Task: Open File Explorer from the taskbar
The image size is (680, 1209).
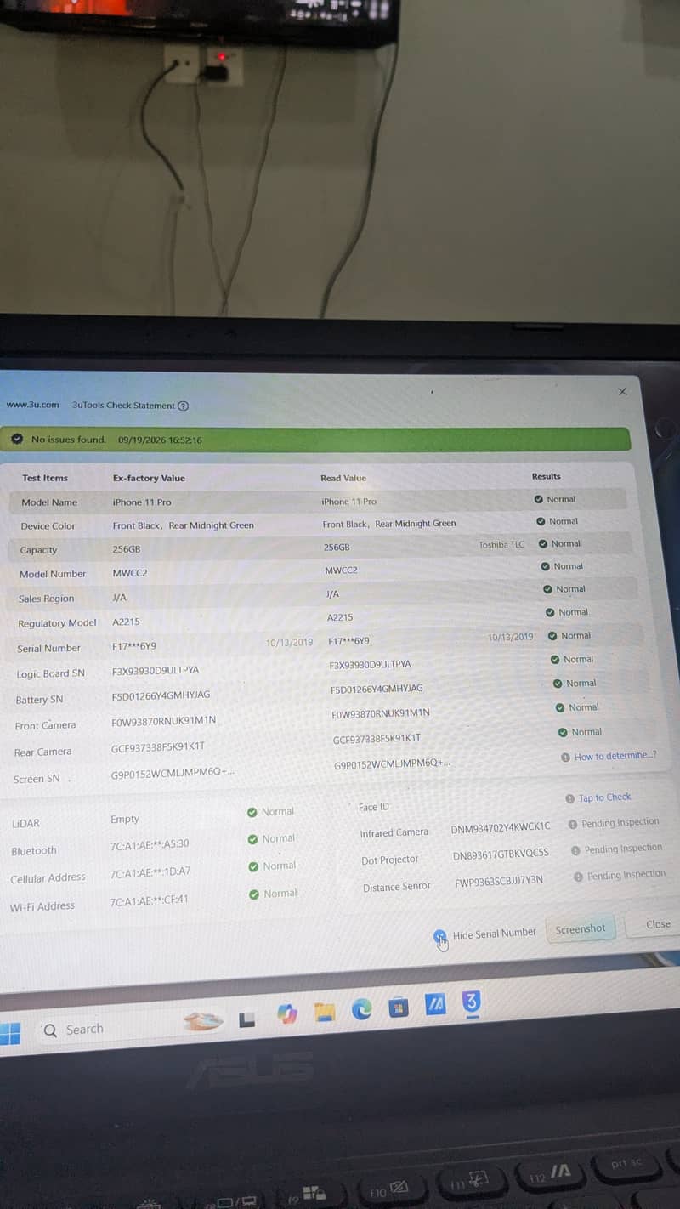Action: point(325,1011)
